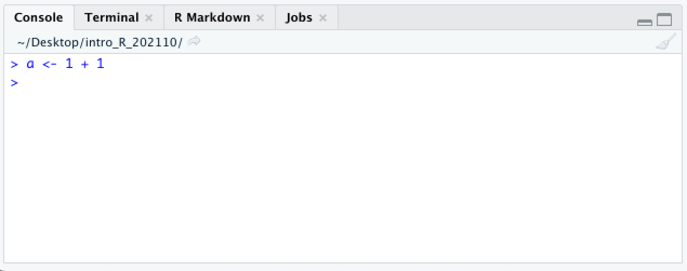
Task: Close the Terminal tab
Action: 149,18
